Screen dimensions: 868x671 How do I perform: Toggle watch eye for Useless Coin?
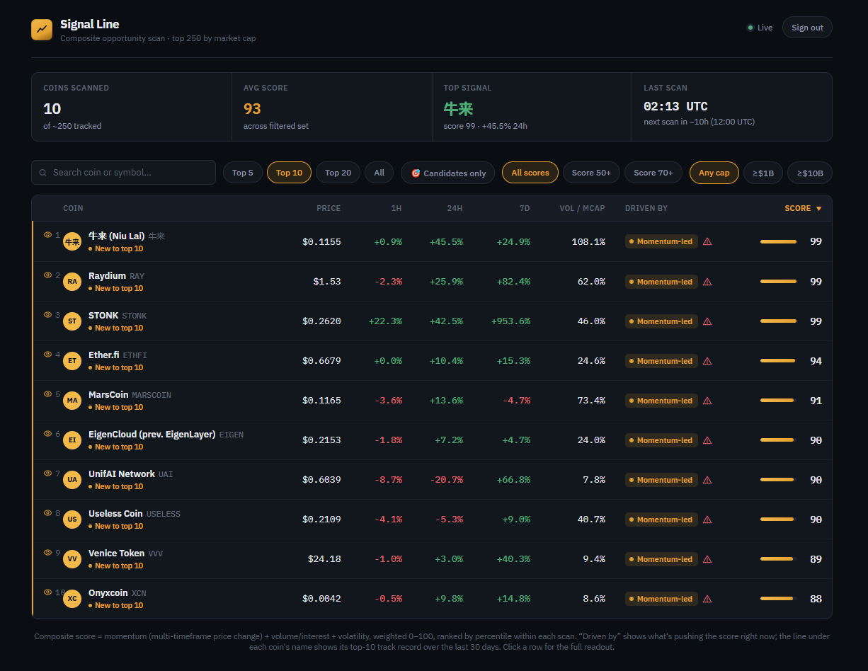coord(48,512)
